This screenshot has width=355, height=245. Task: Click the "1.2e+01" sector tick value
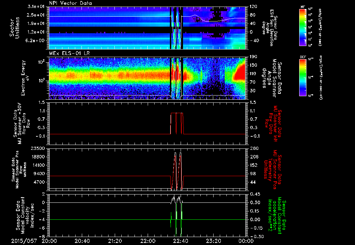36,32
